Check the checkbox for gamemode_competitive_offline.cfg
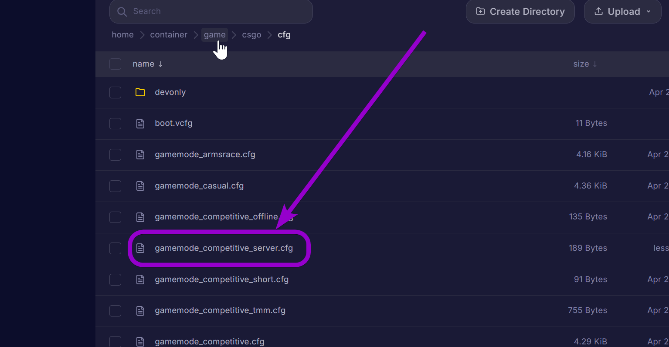The width and height of the screenshot is (669, 347). (115, 217)
